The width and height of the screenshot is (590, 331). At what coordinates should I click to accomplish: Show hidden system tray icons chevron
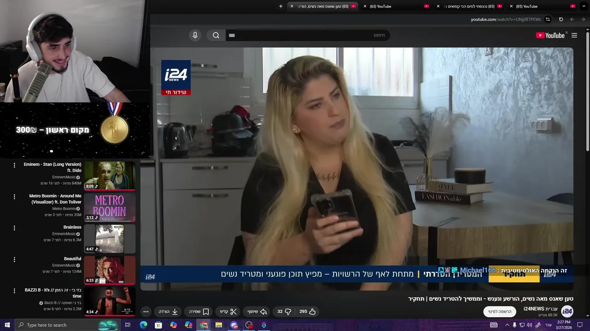(x=507, y=325)
